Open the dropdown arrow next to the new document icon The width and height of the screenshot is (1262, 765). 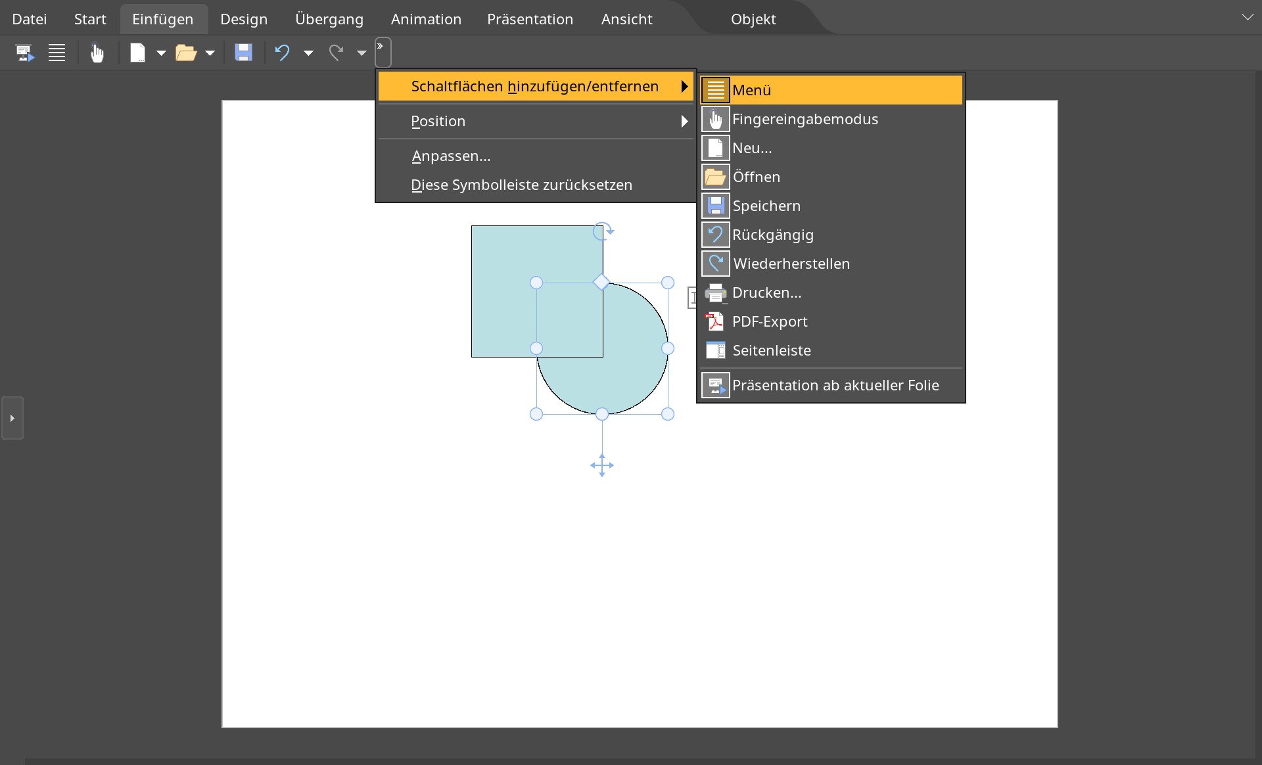pyautogui.click(x=161, y=53)
